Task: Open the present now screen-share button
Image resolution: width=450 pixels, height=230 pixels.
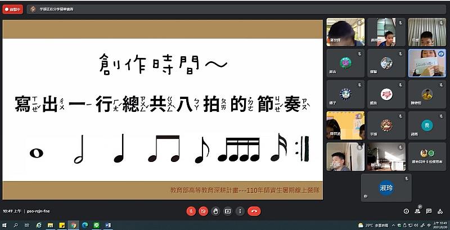Action: 228,211
